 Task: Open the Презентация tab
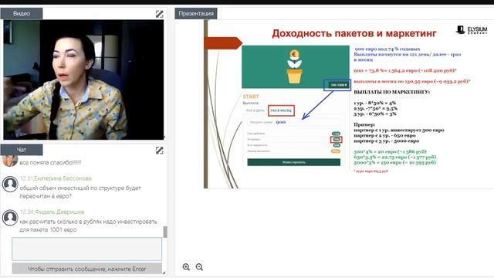coord(196,14)
